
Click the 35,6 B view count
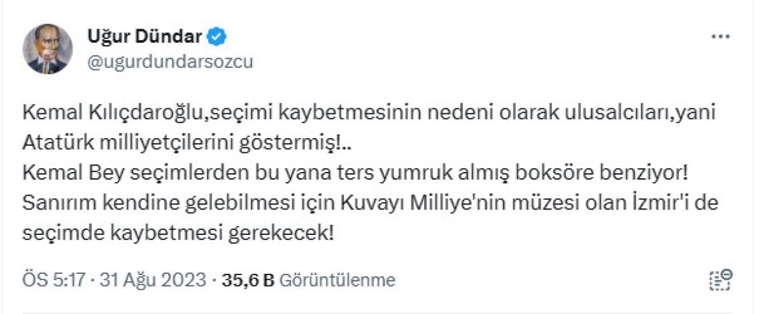coord(247,280)
